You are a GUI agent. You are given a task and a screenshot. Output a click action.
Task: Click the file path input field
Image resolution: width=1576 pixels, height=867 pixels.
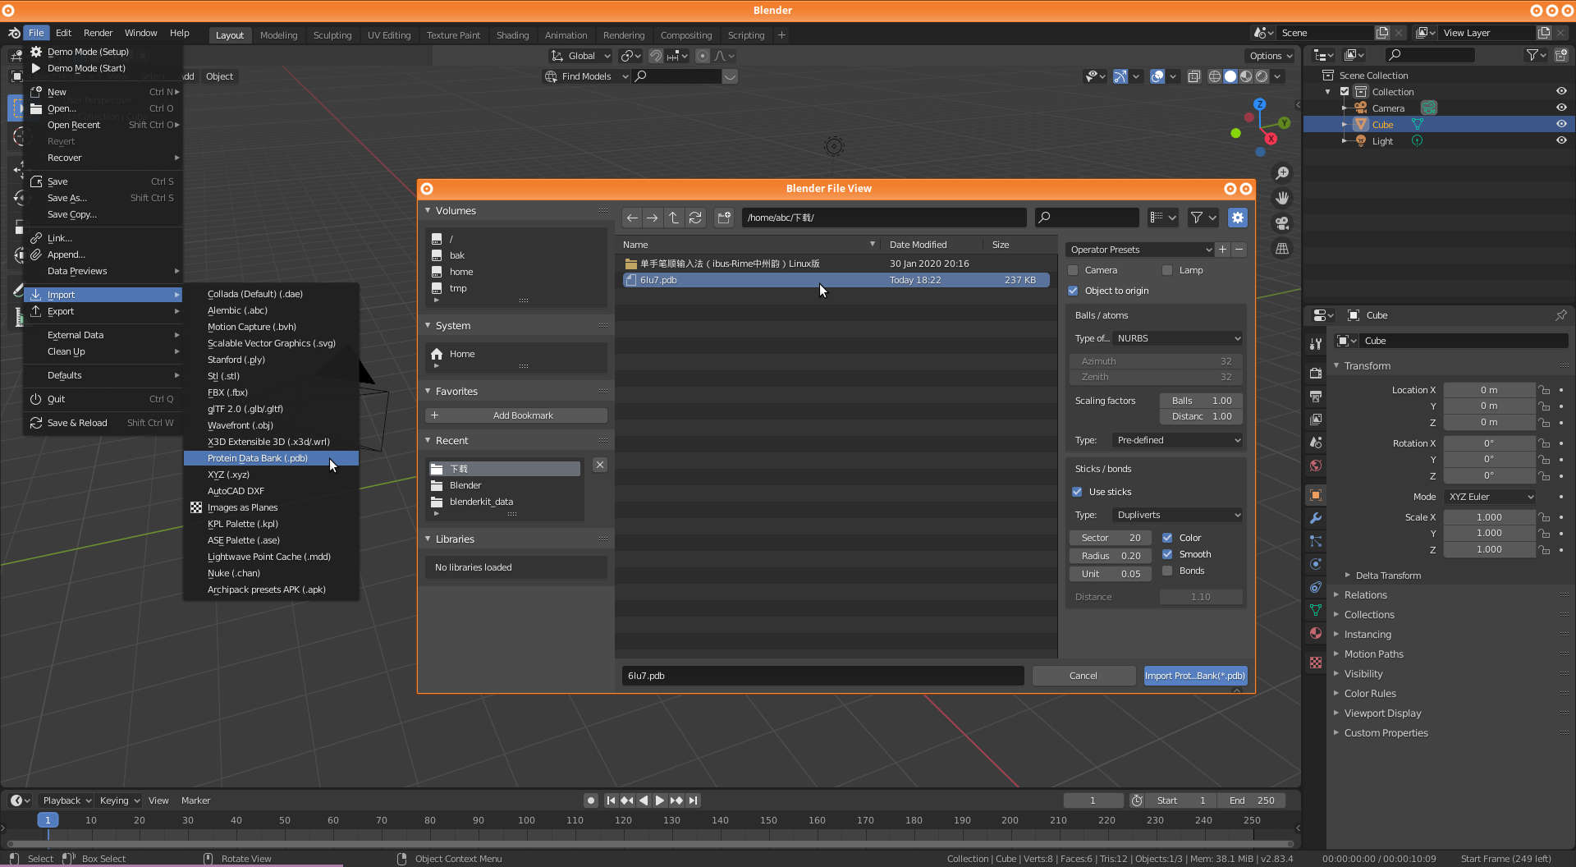pyautogui.click(x=884, y=218)
